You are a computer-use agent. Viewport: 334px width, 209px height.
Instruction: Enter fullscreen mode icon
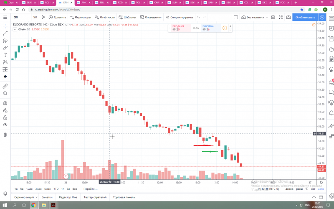281,17
